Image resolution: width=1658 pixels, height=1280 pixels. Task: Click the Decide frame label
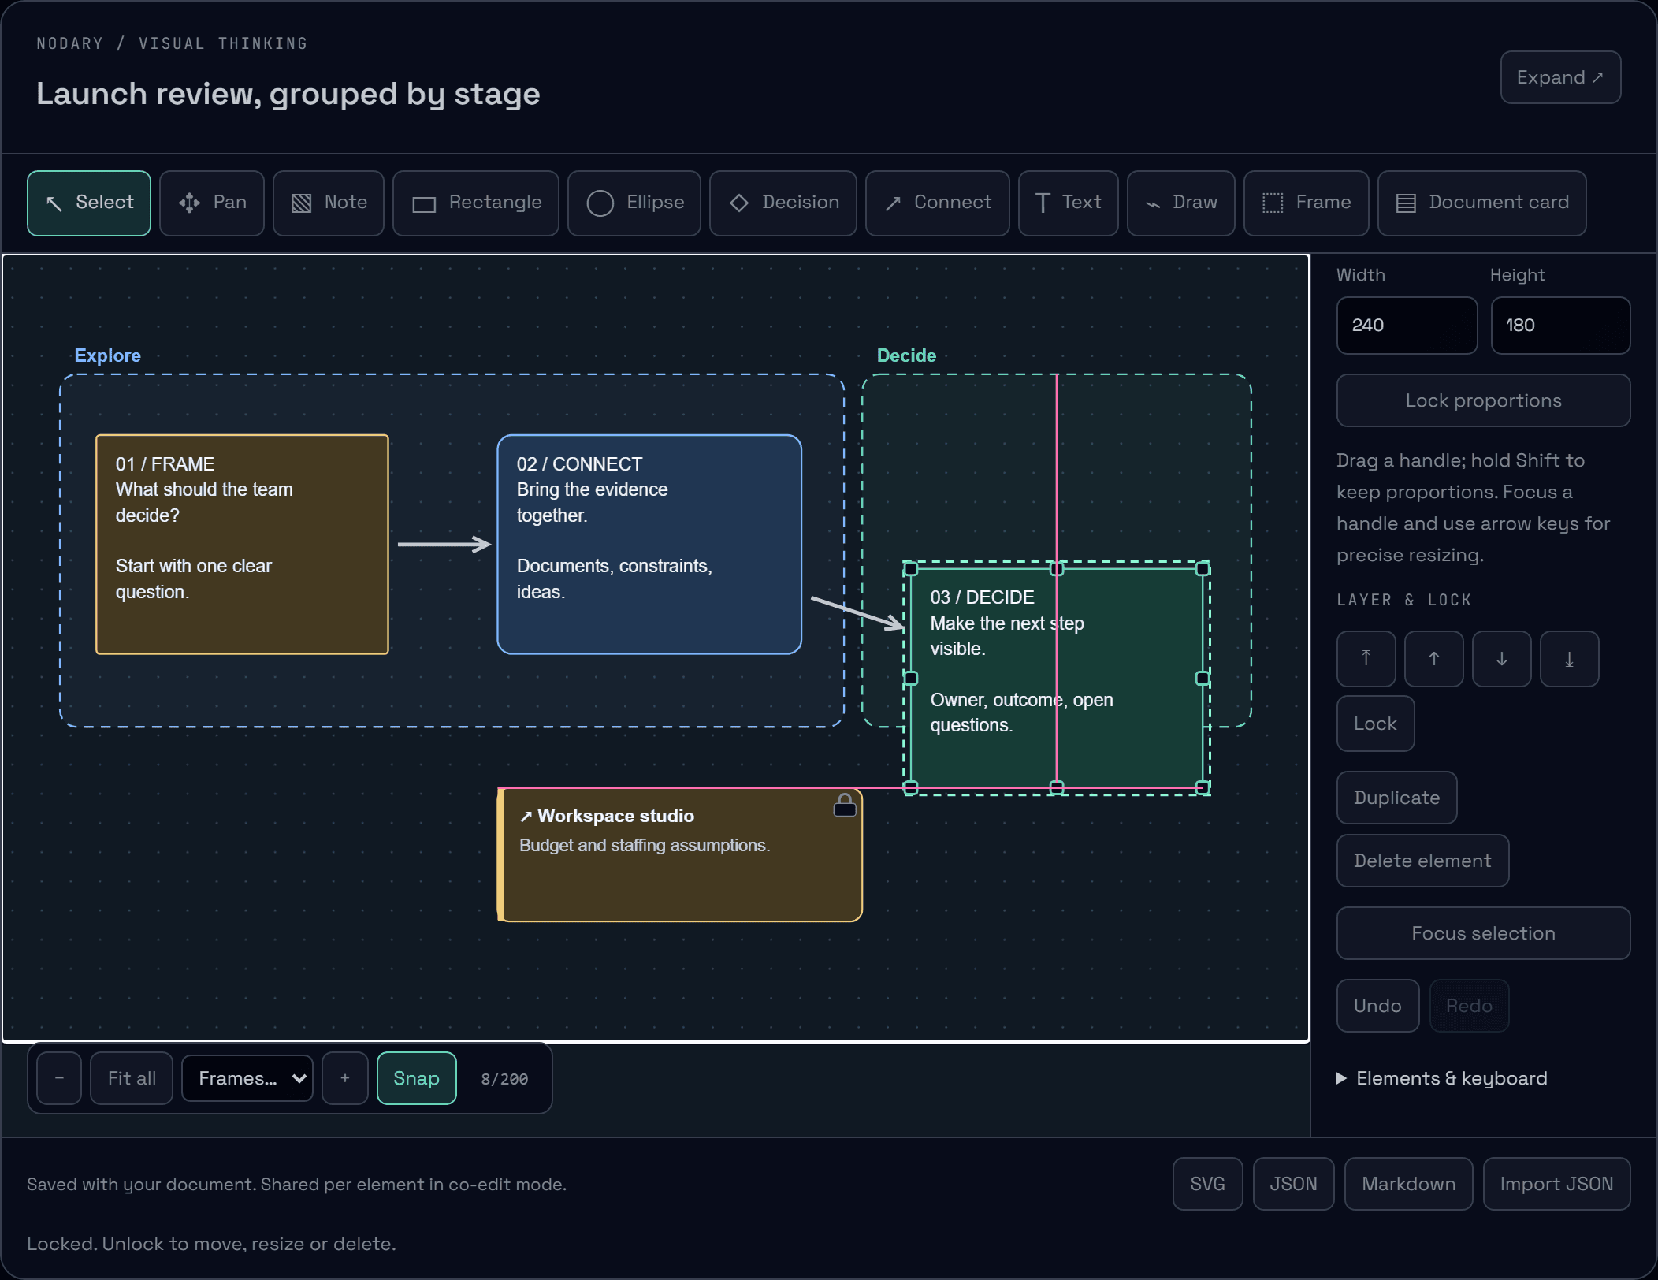[907, 355]
